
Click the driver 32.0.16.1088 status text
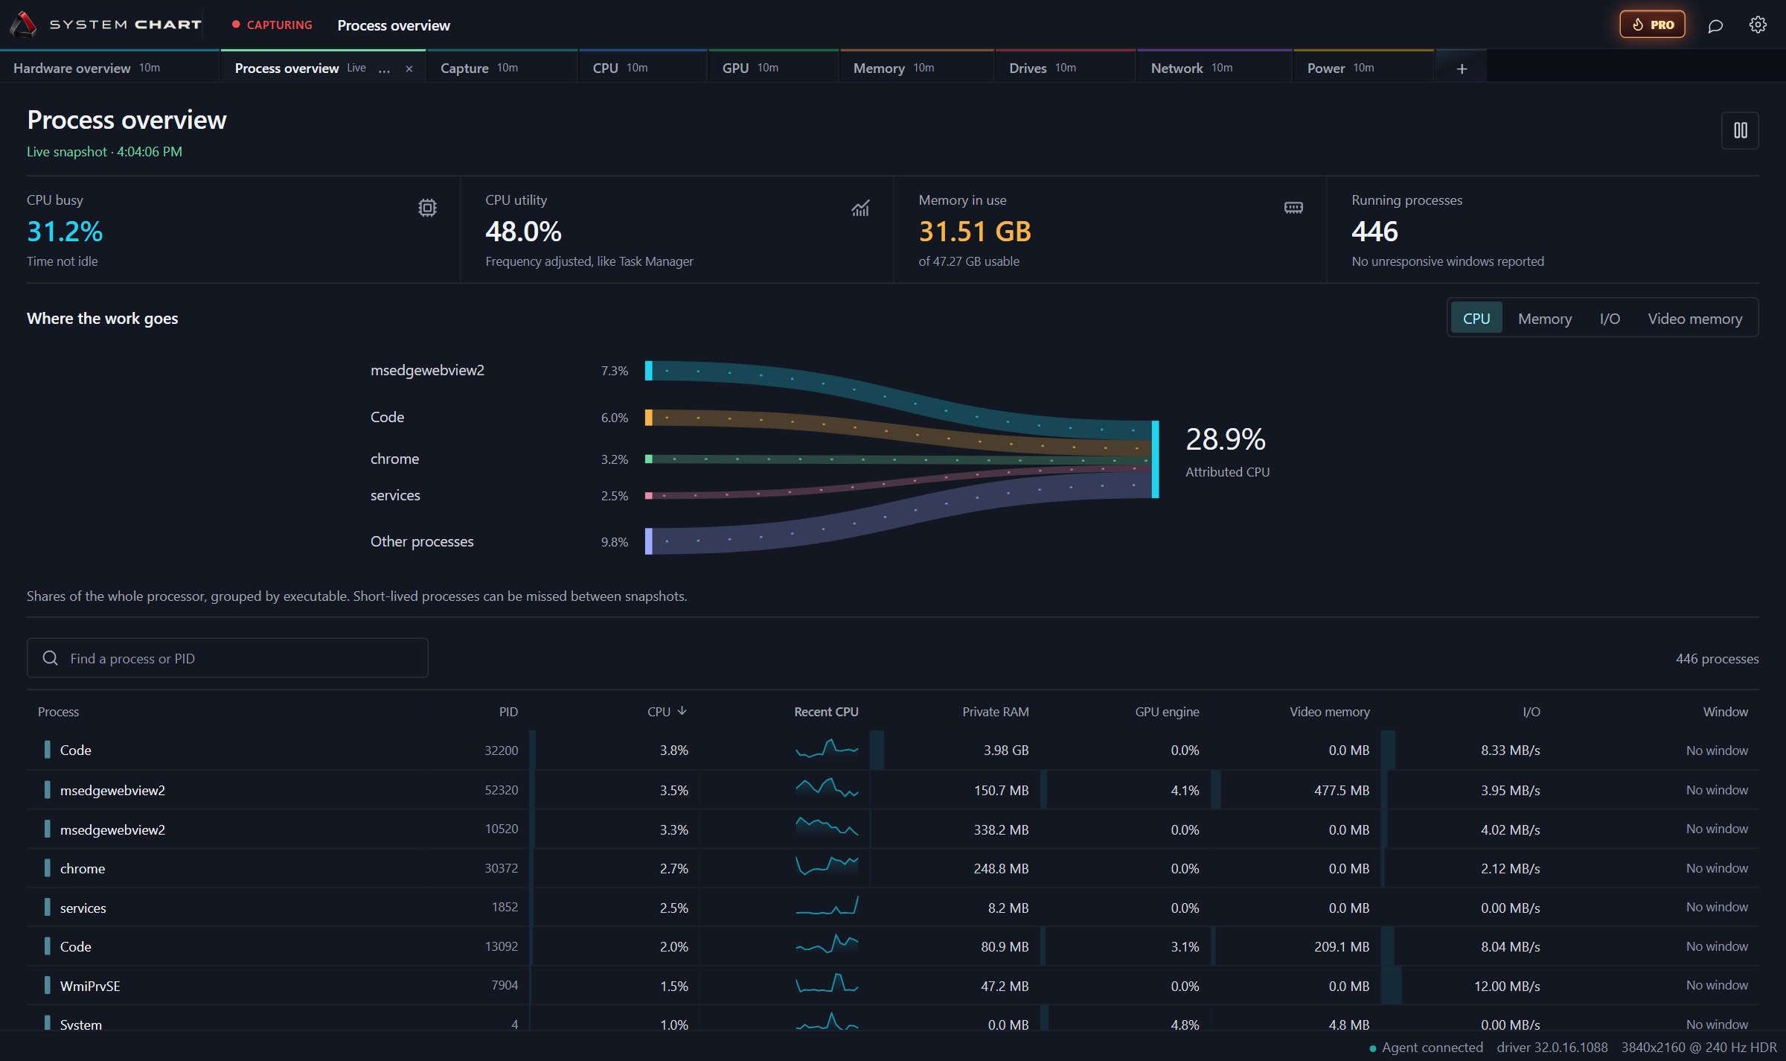point(1552,1048)
